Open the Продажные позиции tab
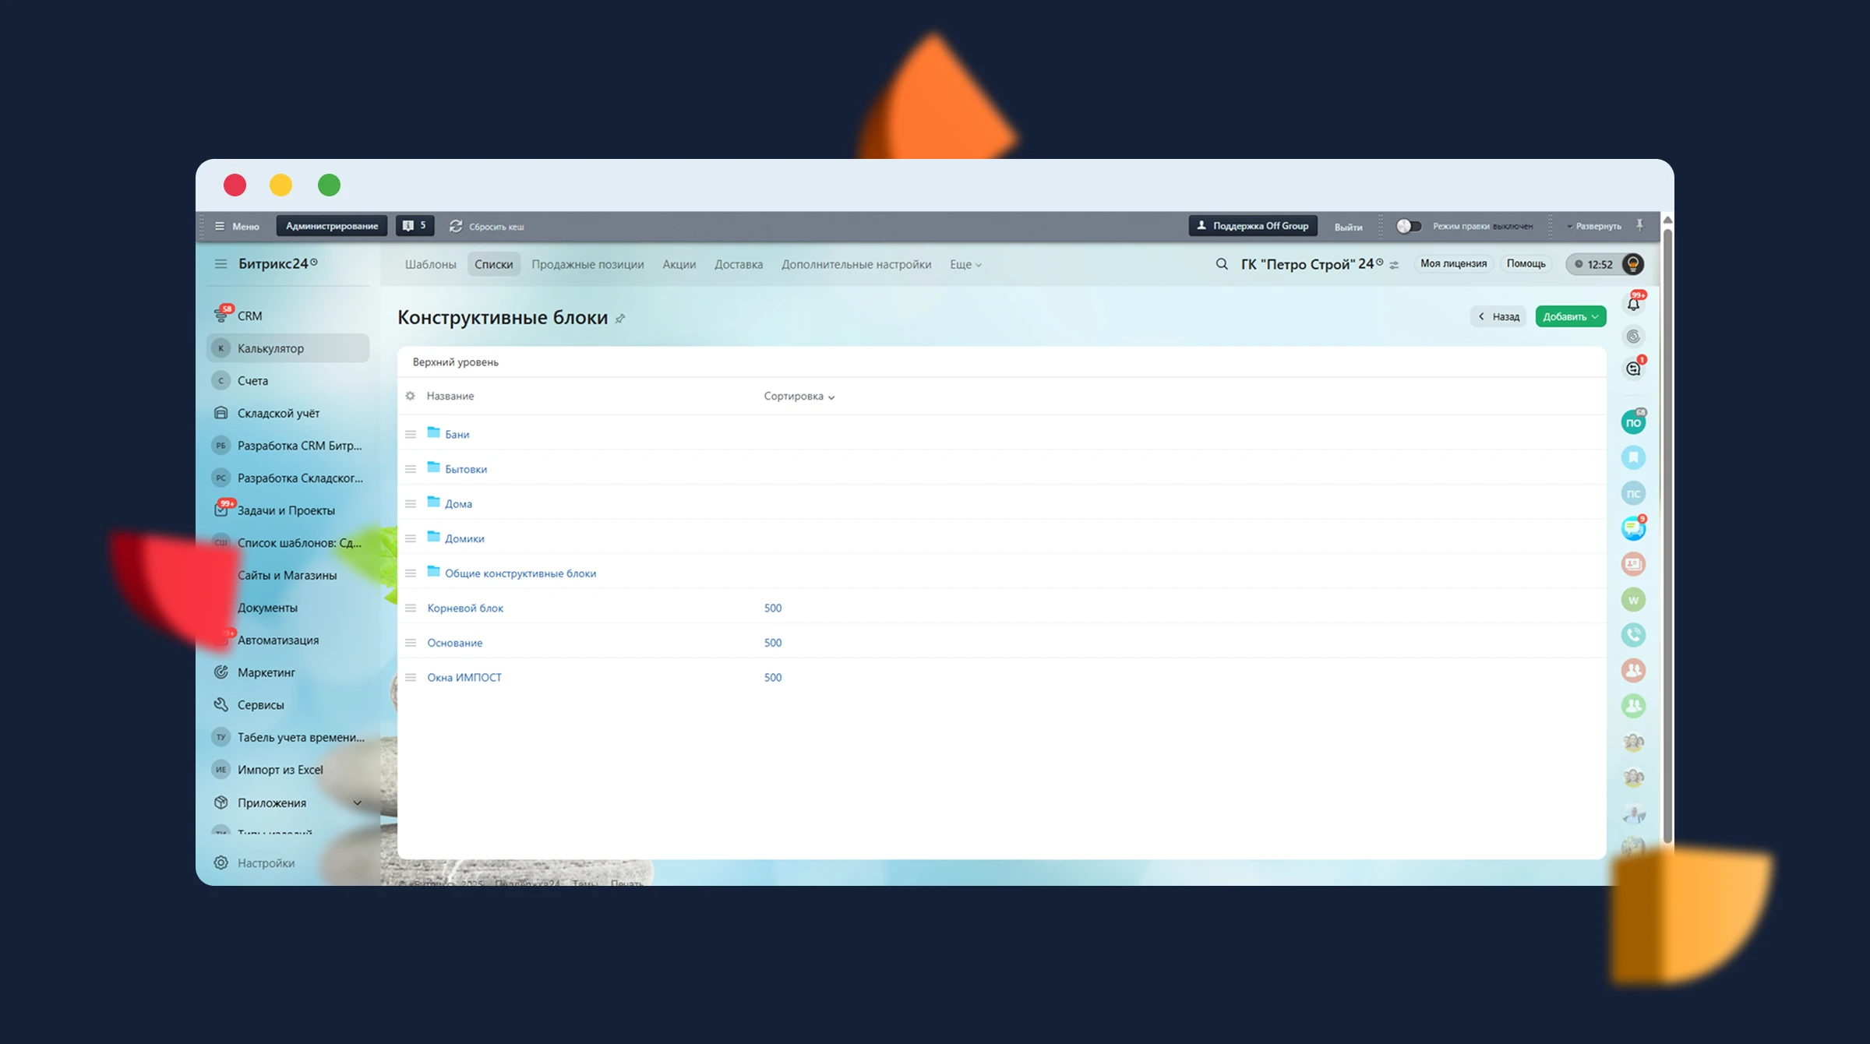1870x1044 pixels. pyautogui.click(x=587, y=265)
